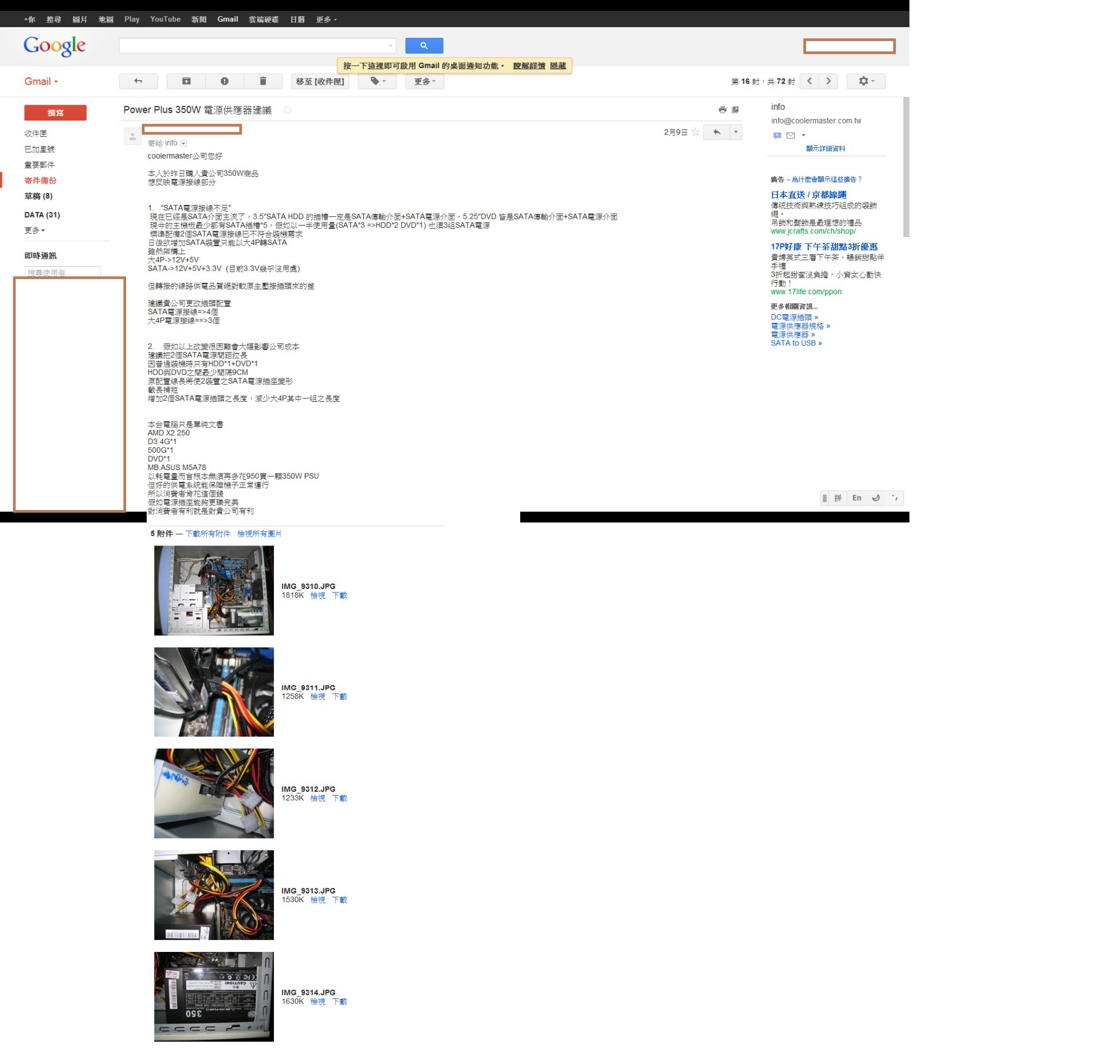The height and width of the screenshot is (1059, 1100).
Task: Click 下載所有附件 download all link
Action: [x=208, y=534]
